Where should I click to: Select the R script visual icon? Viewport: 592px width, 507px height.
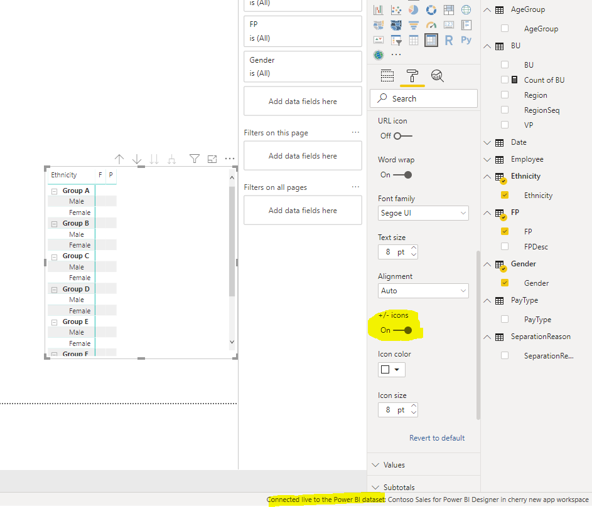[448, 40]
